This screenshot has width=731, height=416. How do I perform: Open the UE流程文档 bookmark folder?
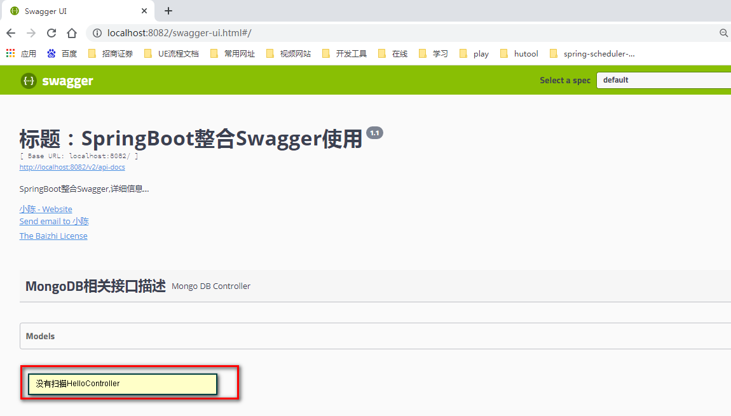[x=171, y=53]
